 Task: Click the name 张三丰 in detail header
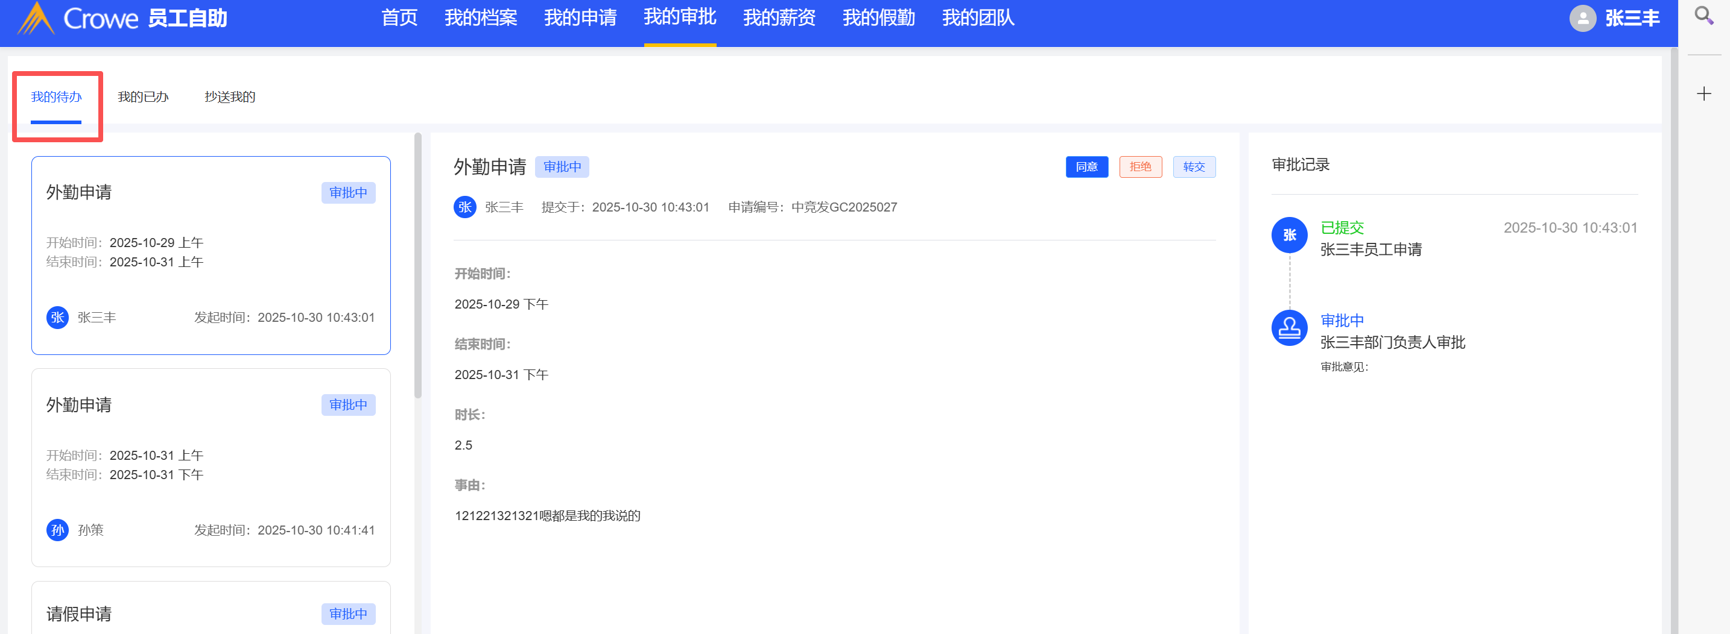tap(504, 207)
